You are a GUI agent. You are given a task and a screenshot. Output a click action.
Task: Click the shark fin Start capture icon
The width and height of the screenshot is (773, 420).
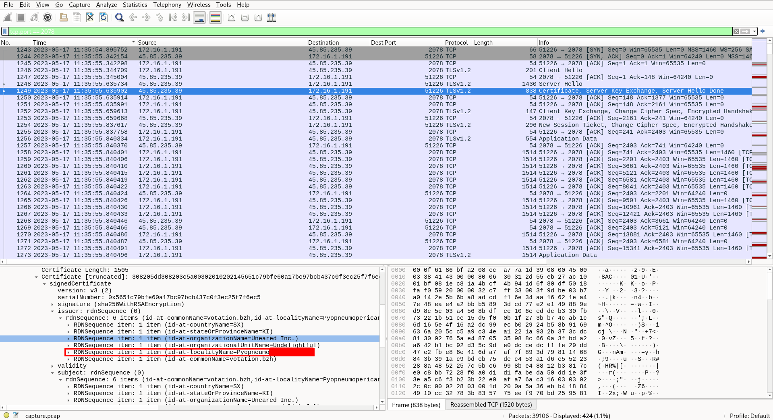pos(8,17)
